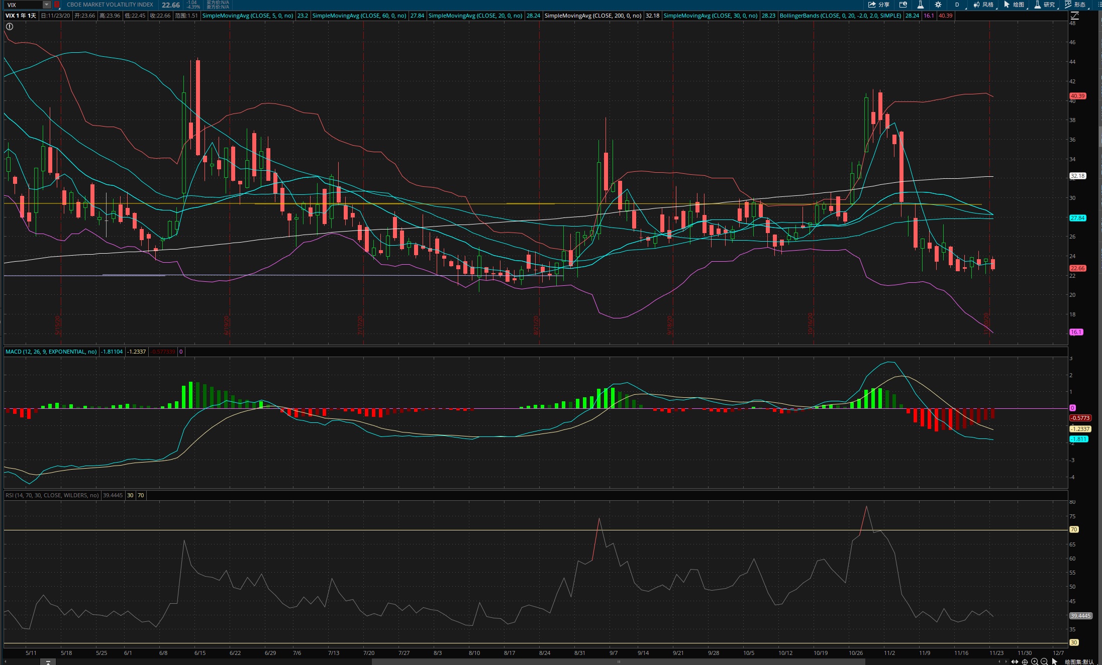1102x665 pixels.
Task: Click the zoom in magnifier icon
Action: [x=1035, y=661]
